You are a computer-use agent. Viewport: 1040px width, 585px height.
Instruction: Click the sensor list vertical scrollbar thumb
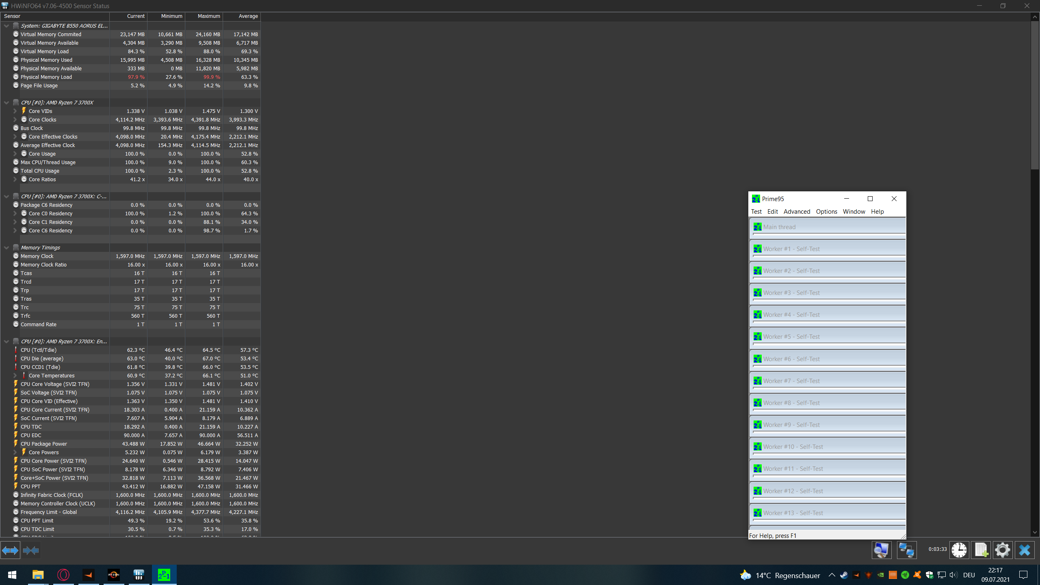pyautogui.click(x=1035, y=95)
